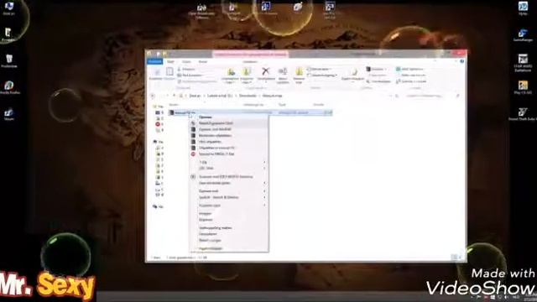This screenshot has height=302, width=537.
Task: Click Alles selecteren in the ribbon
Action: click(410, 69)
